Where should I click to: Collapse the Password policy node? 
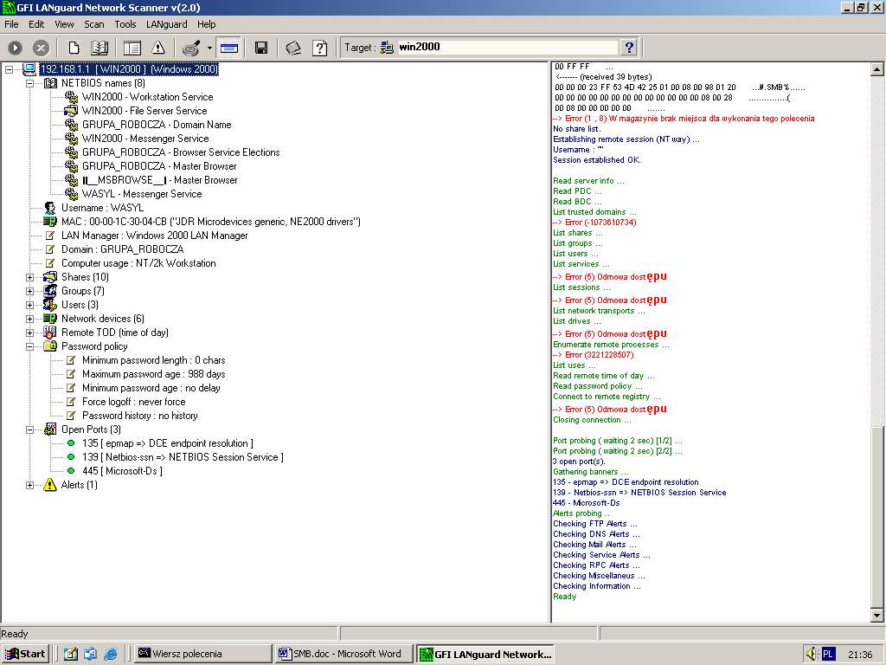tap(30, 346)
